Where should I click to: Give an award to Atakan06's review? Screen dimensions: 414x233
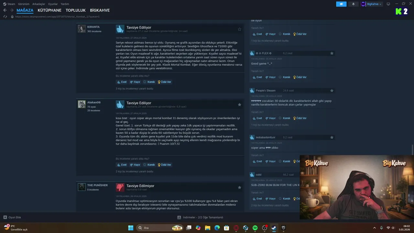164,165
